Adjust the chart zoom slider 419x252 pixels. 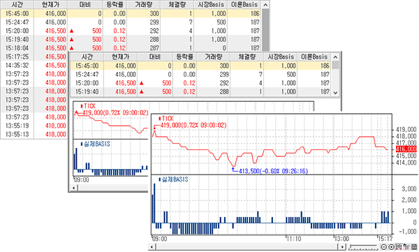click(363, 247)
